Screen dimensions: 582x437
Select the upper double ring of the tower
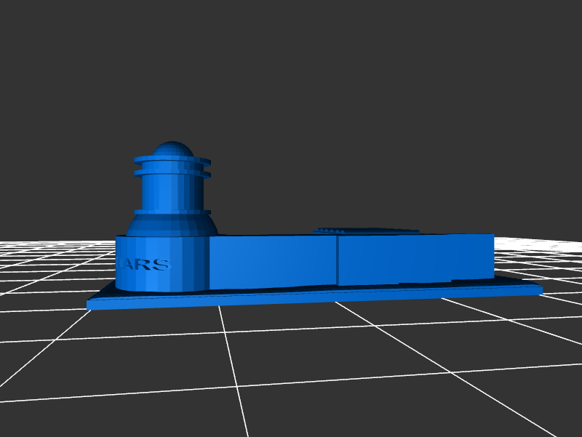tap(172, 167)
